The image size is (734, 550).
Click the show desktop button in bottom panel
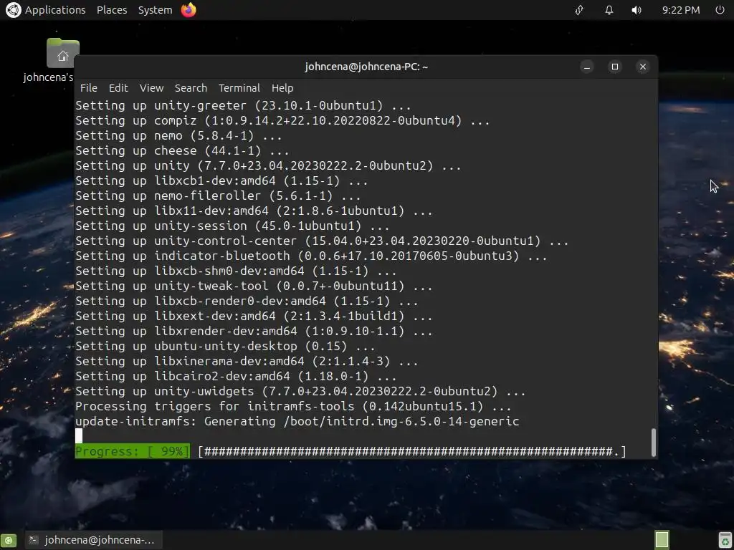[9, 540]
